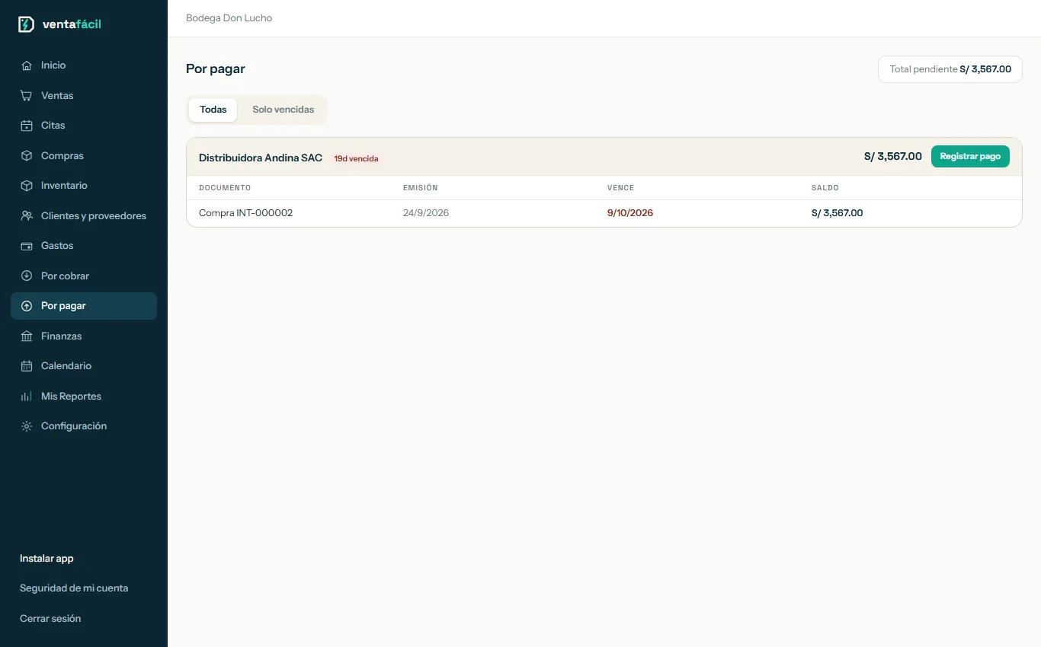1041x647 pixels.
Task: Open Mis Reportes
Action: (x=84, y=397)
